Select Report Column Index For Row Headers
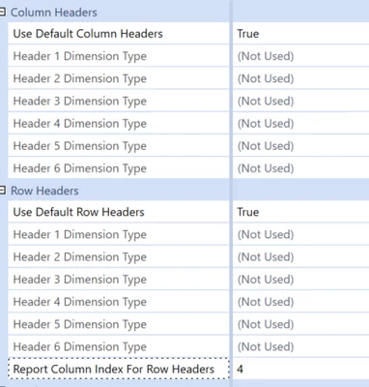Viewport: 369px width, 387px height. [119, 369]
